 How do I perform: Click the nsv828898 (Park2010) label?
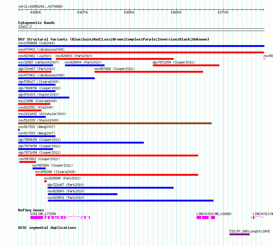click(62, 178)
